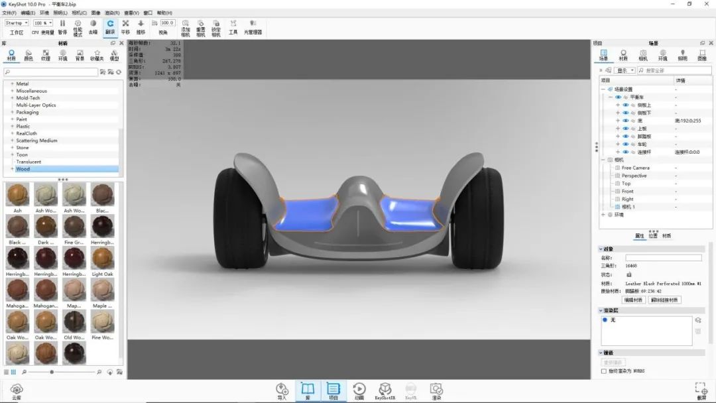Open the 光管理器 (Light Manager)
Viewport: 716px width, 403px height.
click(253, 27)
